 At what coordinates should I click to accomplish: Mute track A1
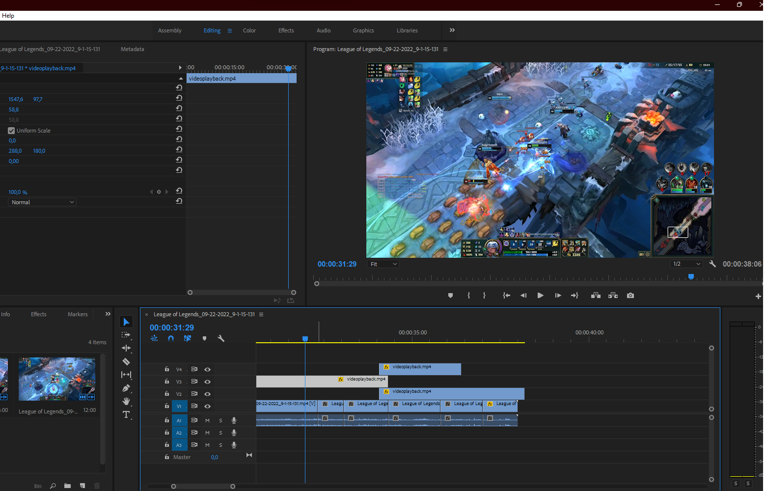coord(207,420)
